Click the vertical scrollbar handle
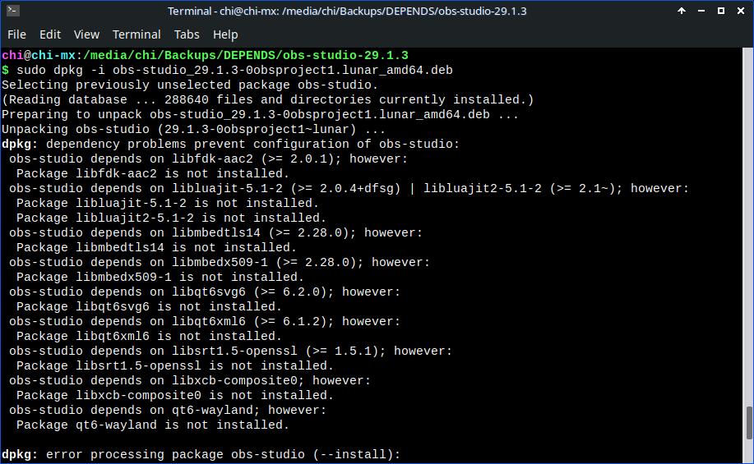754x464 pixels. point(749,423)
